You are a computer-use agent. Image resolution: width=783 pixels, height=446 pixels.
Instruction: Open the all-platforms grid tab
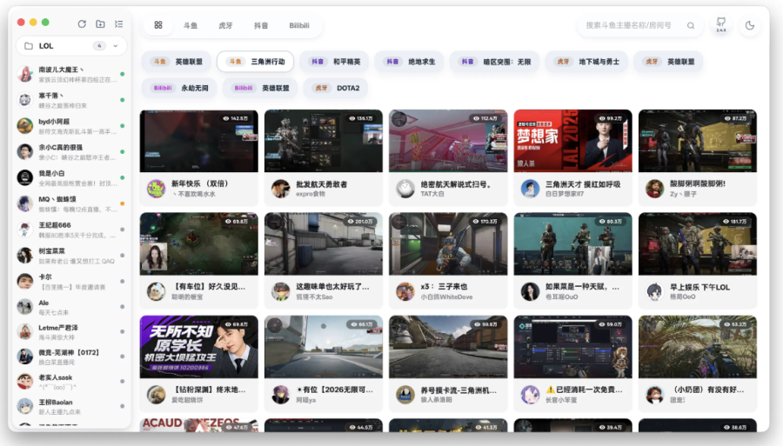[158, 25]
